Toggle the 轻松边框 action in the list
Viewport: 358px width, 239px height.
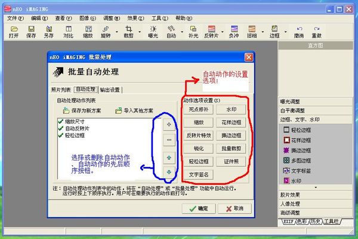(60, 135)
